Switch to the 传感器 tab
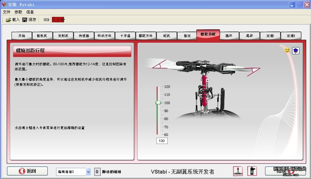This screenshot has height=179, width=311. (x=84, y=36)
